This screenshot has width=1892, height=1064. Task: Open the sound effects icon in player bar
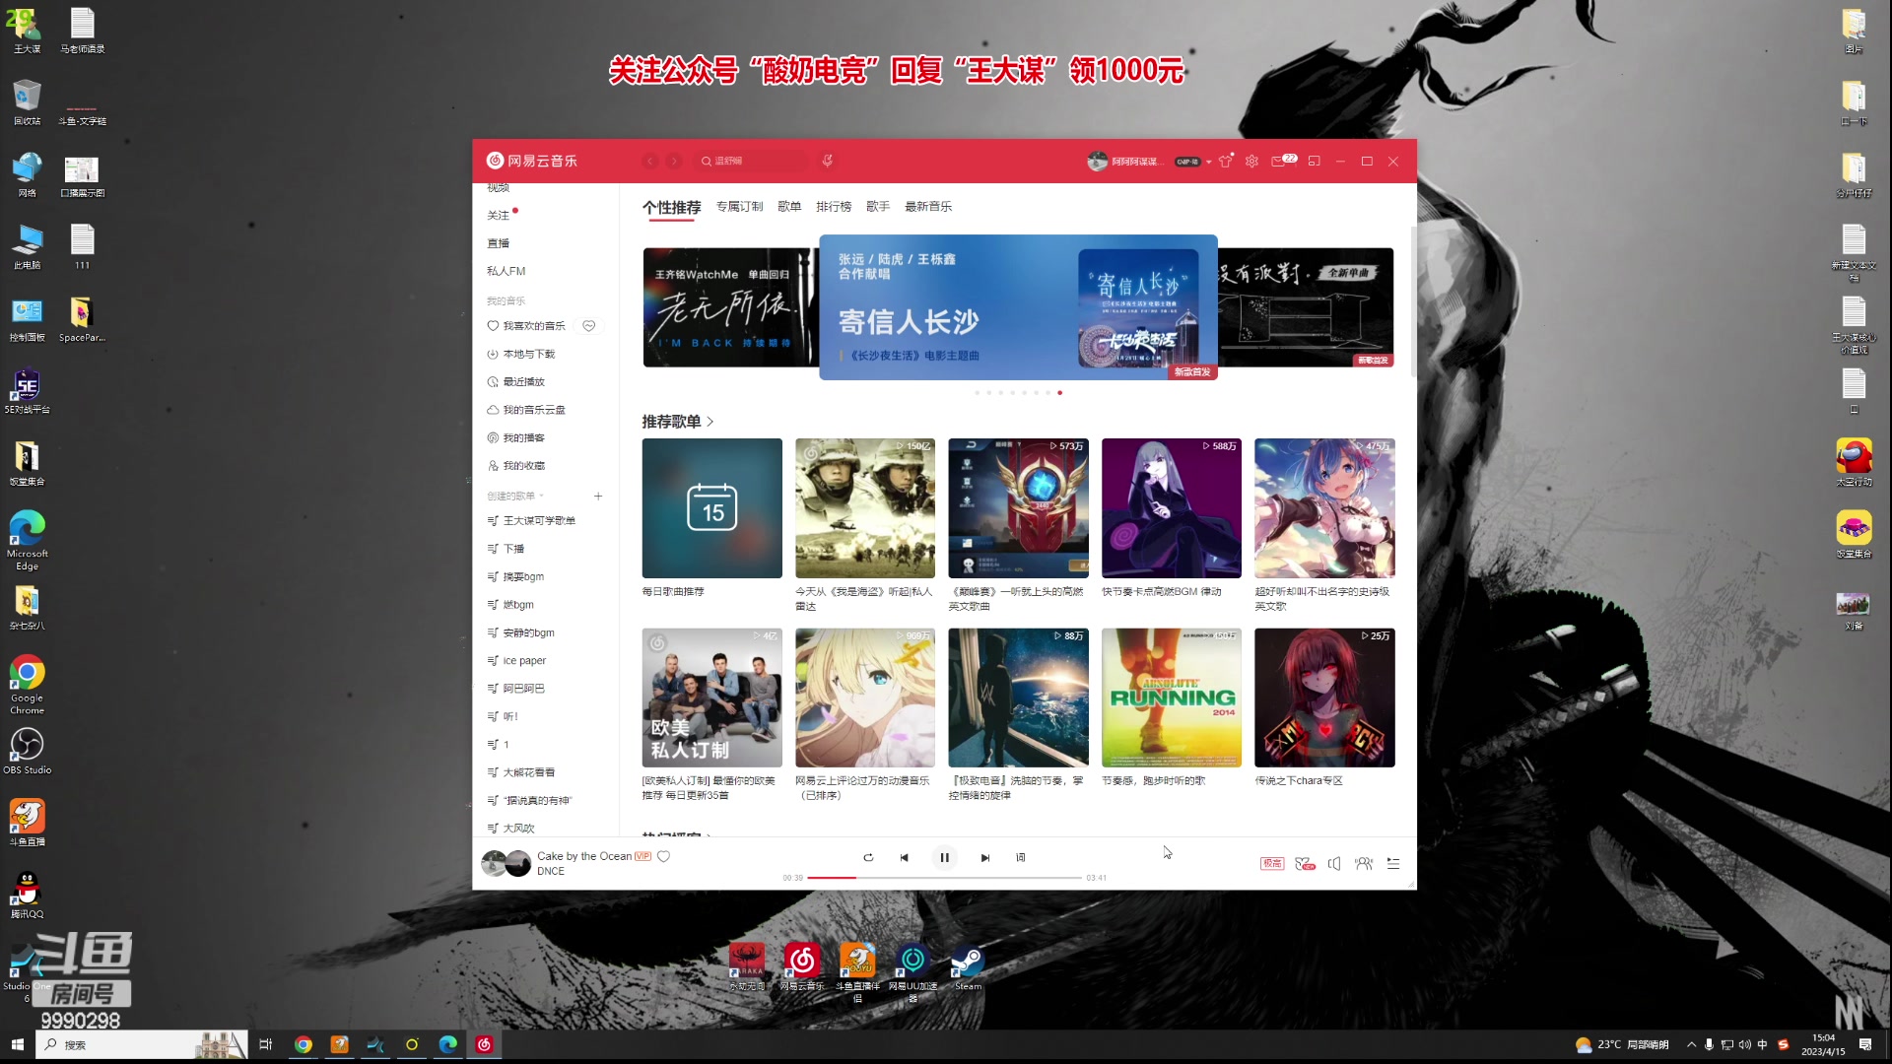(1305, 863)
